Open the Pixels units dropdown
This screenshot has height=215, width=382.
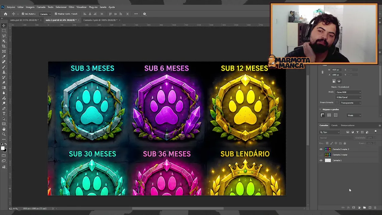[354, 115]
